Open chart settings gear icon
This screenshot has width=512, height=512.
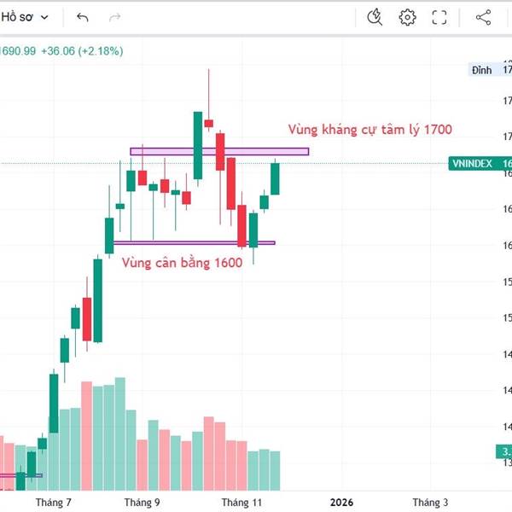[407, 16]
